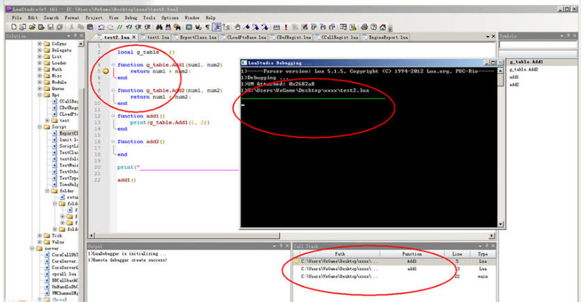Collapse the server folder
This screenshot has width=586, height=302.
pos(33,249)
